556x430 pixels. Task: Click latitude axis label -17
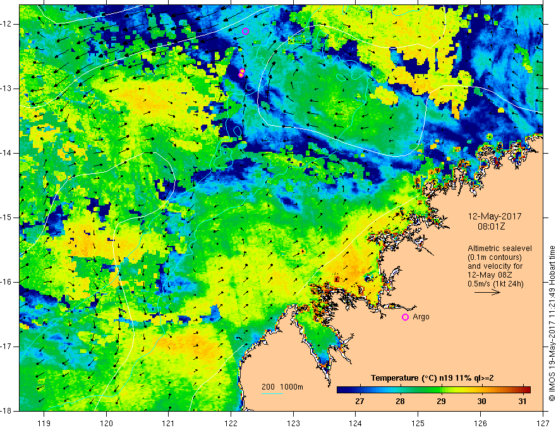tap(6, 347)
